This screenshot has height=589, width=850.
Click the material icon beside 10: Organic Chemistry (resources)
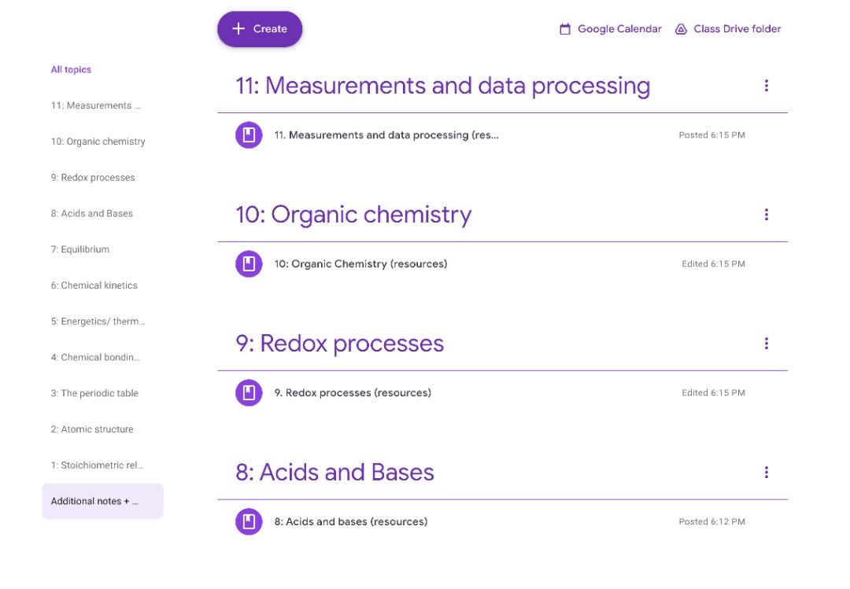click(x=249, y=263)
